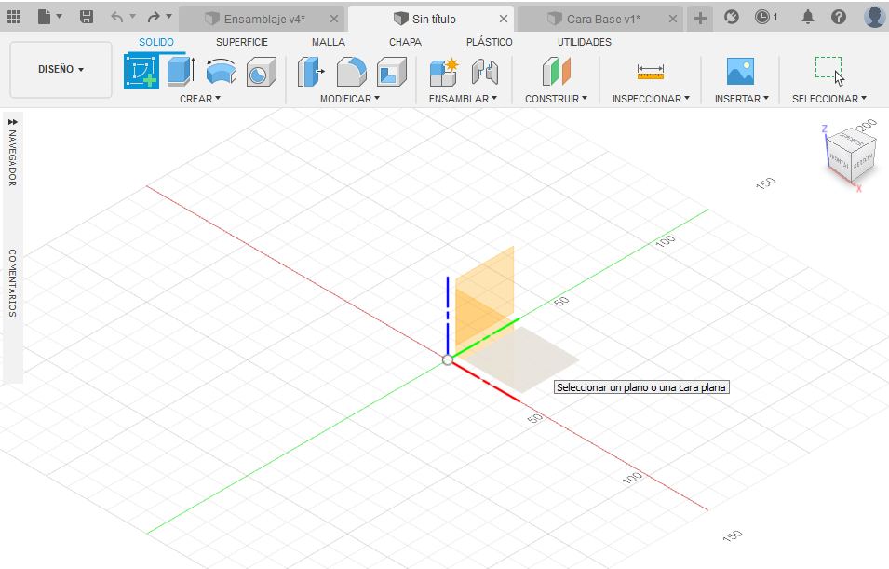
Task: Switch to the SOLIDO ribbon tab
Action: click(x=155, y=42)
